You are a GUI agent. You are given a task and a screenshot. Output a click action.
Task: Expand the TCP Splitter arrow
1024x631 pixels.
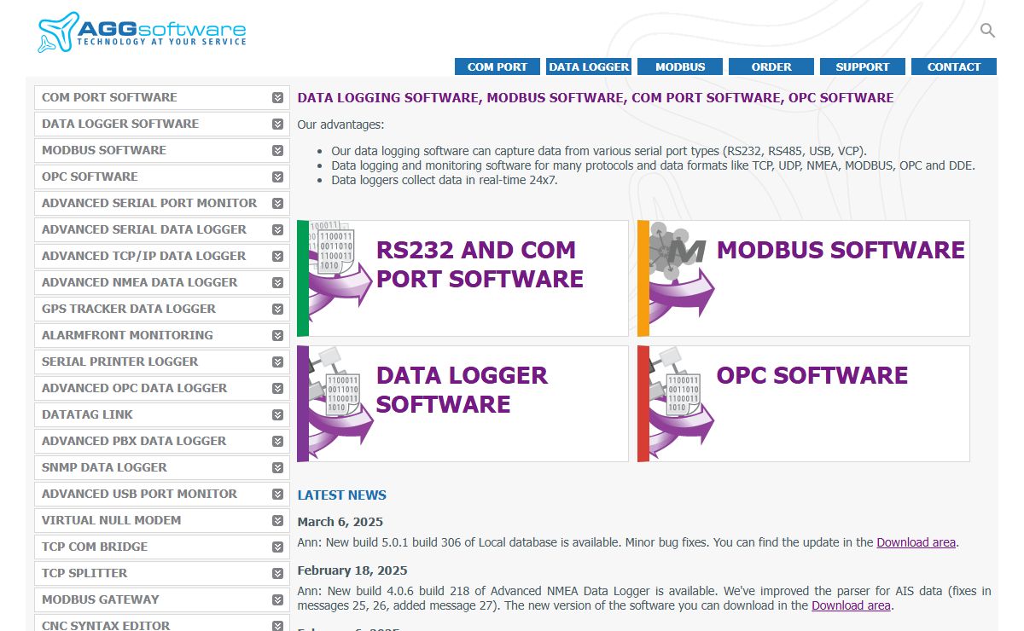coord(277,574)
